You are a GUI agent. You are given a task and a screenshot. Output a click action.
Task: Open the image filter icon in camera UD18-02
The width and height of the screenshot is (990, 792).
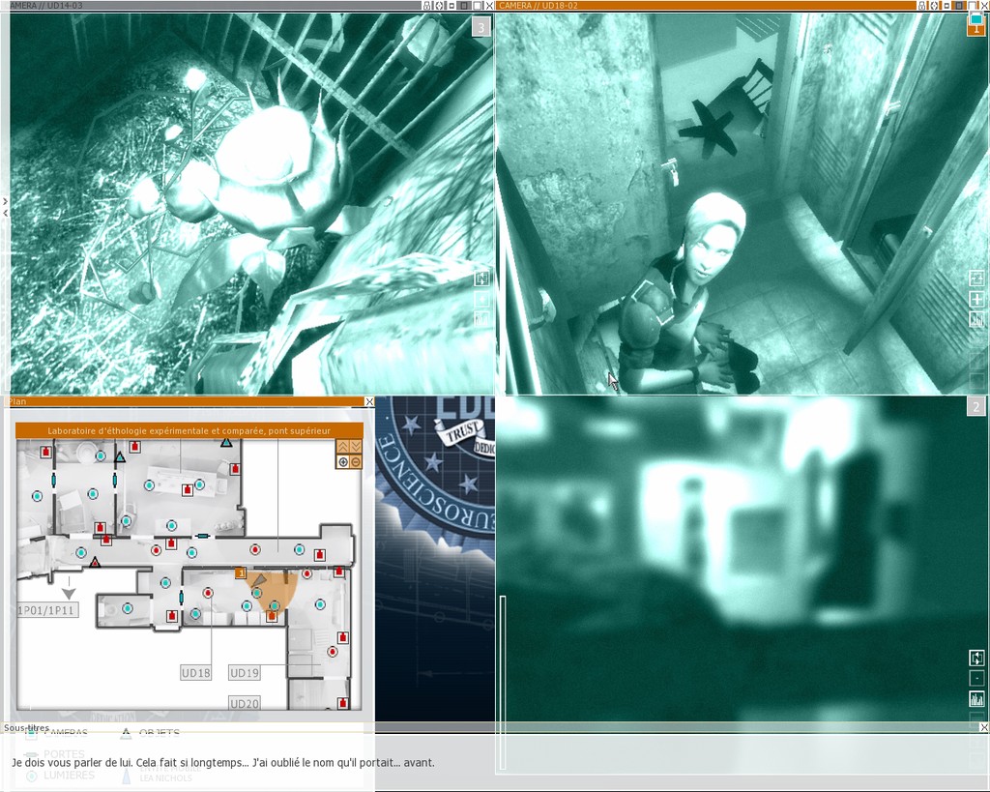(x=976, y=319)
